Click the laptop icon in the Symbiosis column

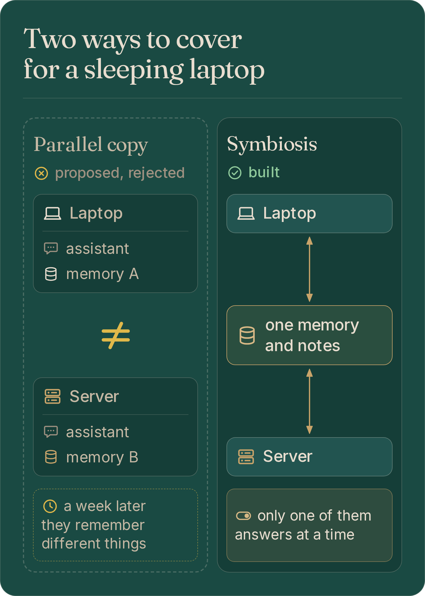pyautogui.click(x=246, y=214)
